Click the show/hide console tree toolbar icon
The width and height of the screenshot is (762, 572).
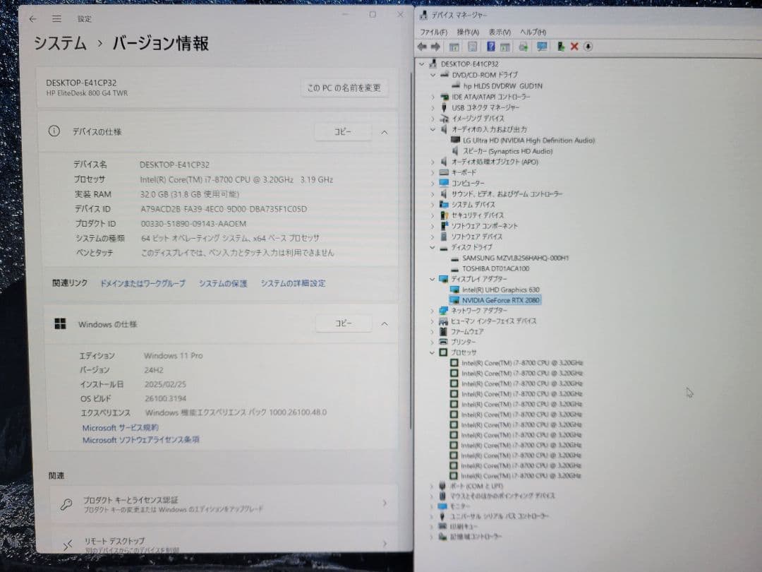pos(454,47)
